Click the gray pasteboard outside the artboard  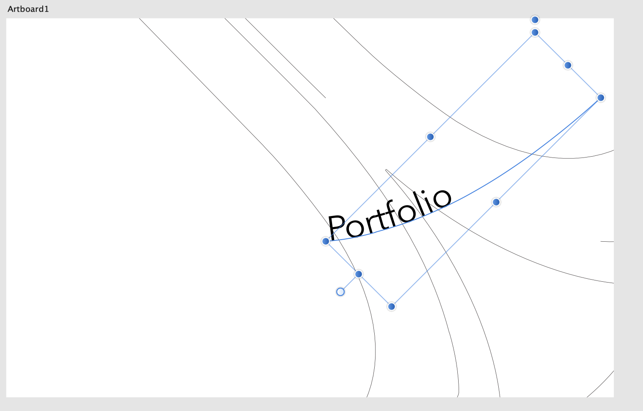coord(629,211)
